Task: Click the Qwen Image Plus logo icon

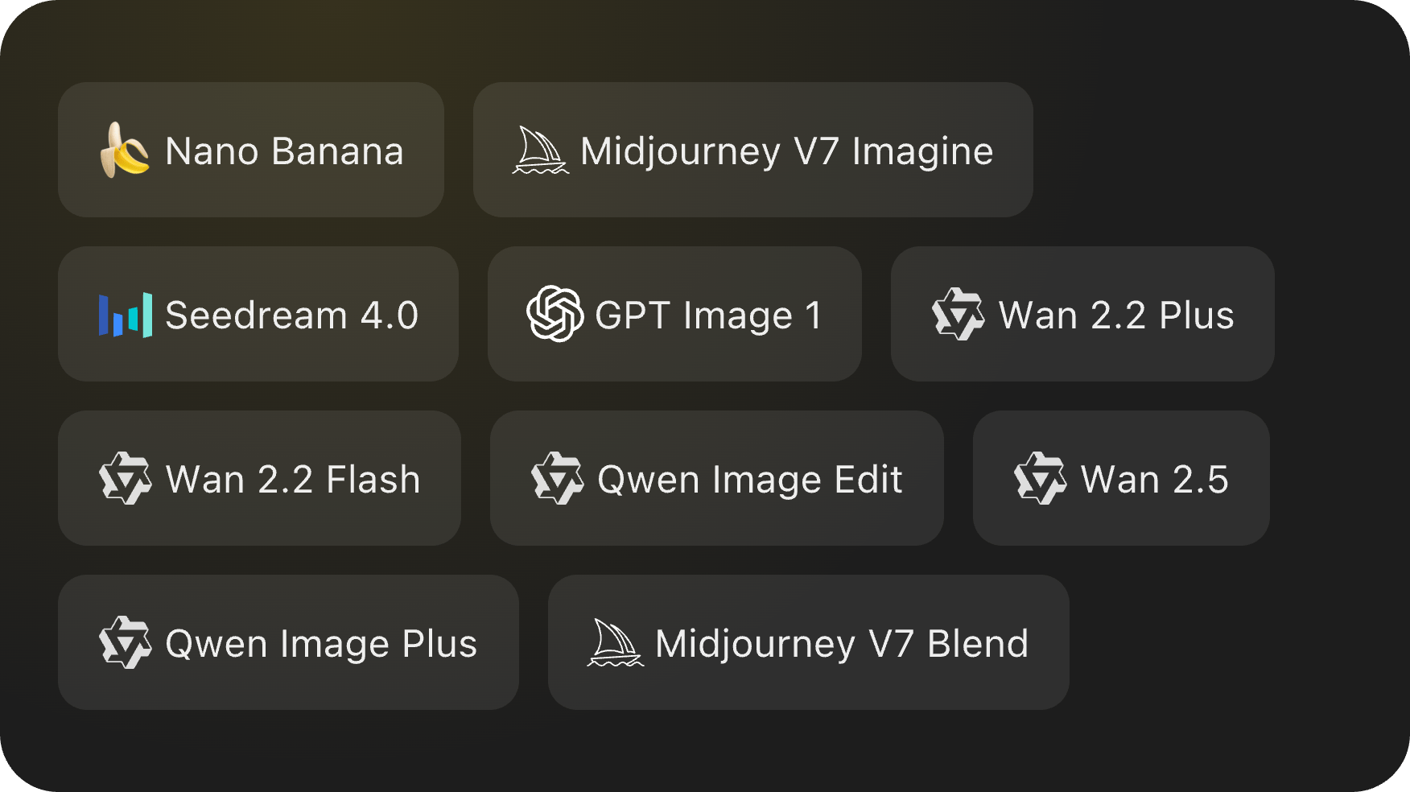Action: (x=126, y=642)
